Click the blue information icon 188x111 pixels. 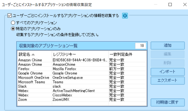pyautogui.click(x=125, y=16)
